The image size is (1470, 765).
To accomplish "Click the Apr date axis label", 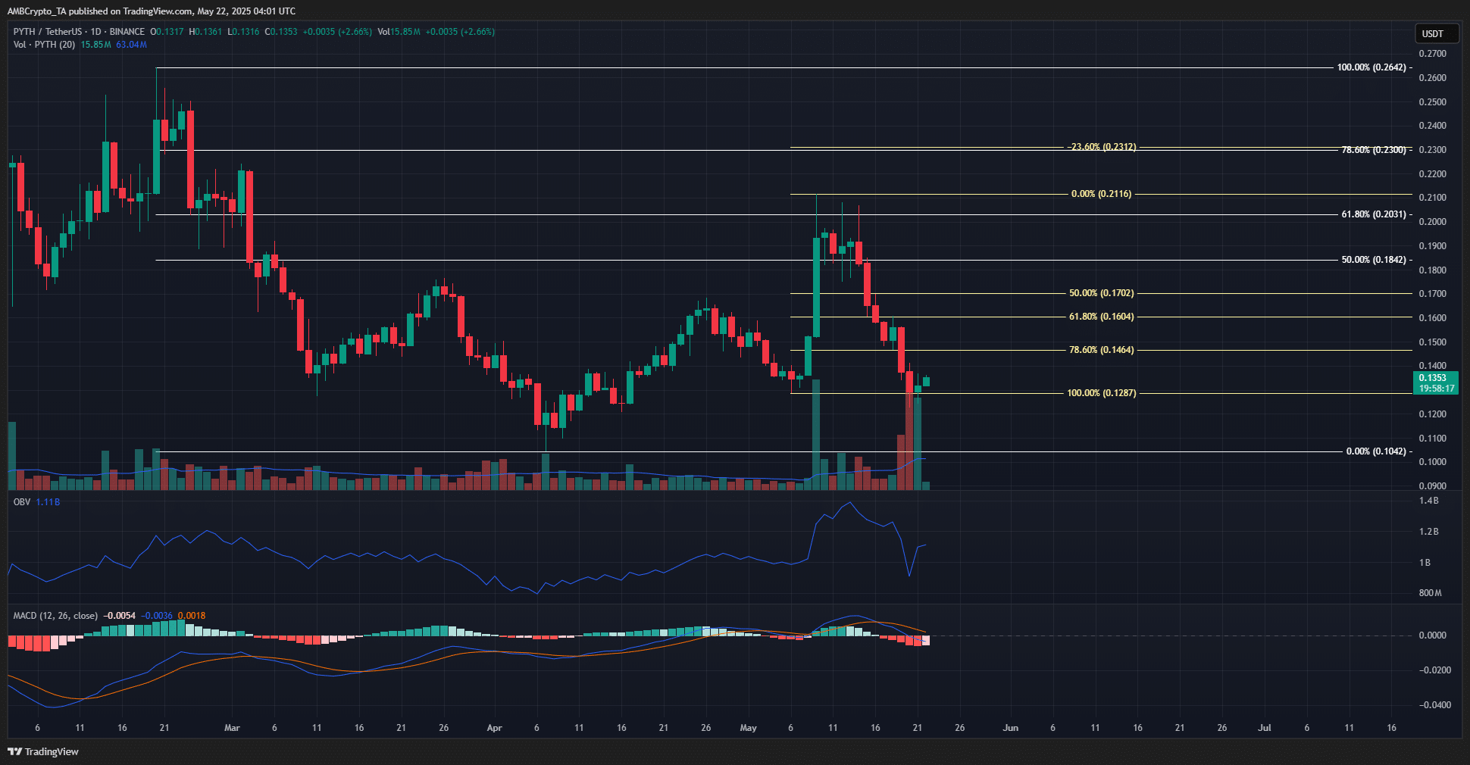I will [x=494, y=728].
